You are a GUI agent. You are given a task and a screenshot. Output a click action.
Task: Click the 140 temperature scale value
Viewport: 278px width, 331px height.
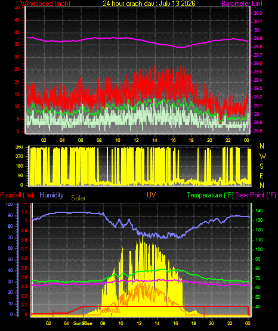coord(259,211)
